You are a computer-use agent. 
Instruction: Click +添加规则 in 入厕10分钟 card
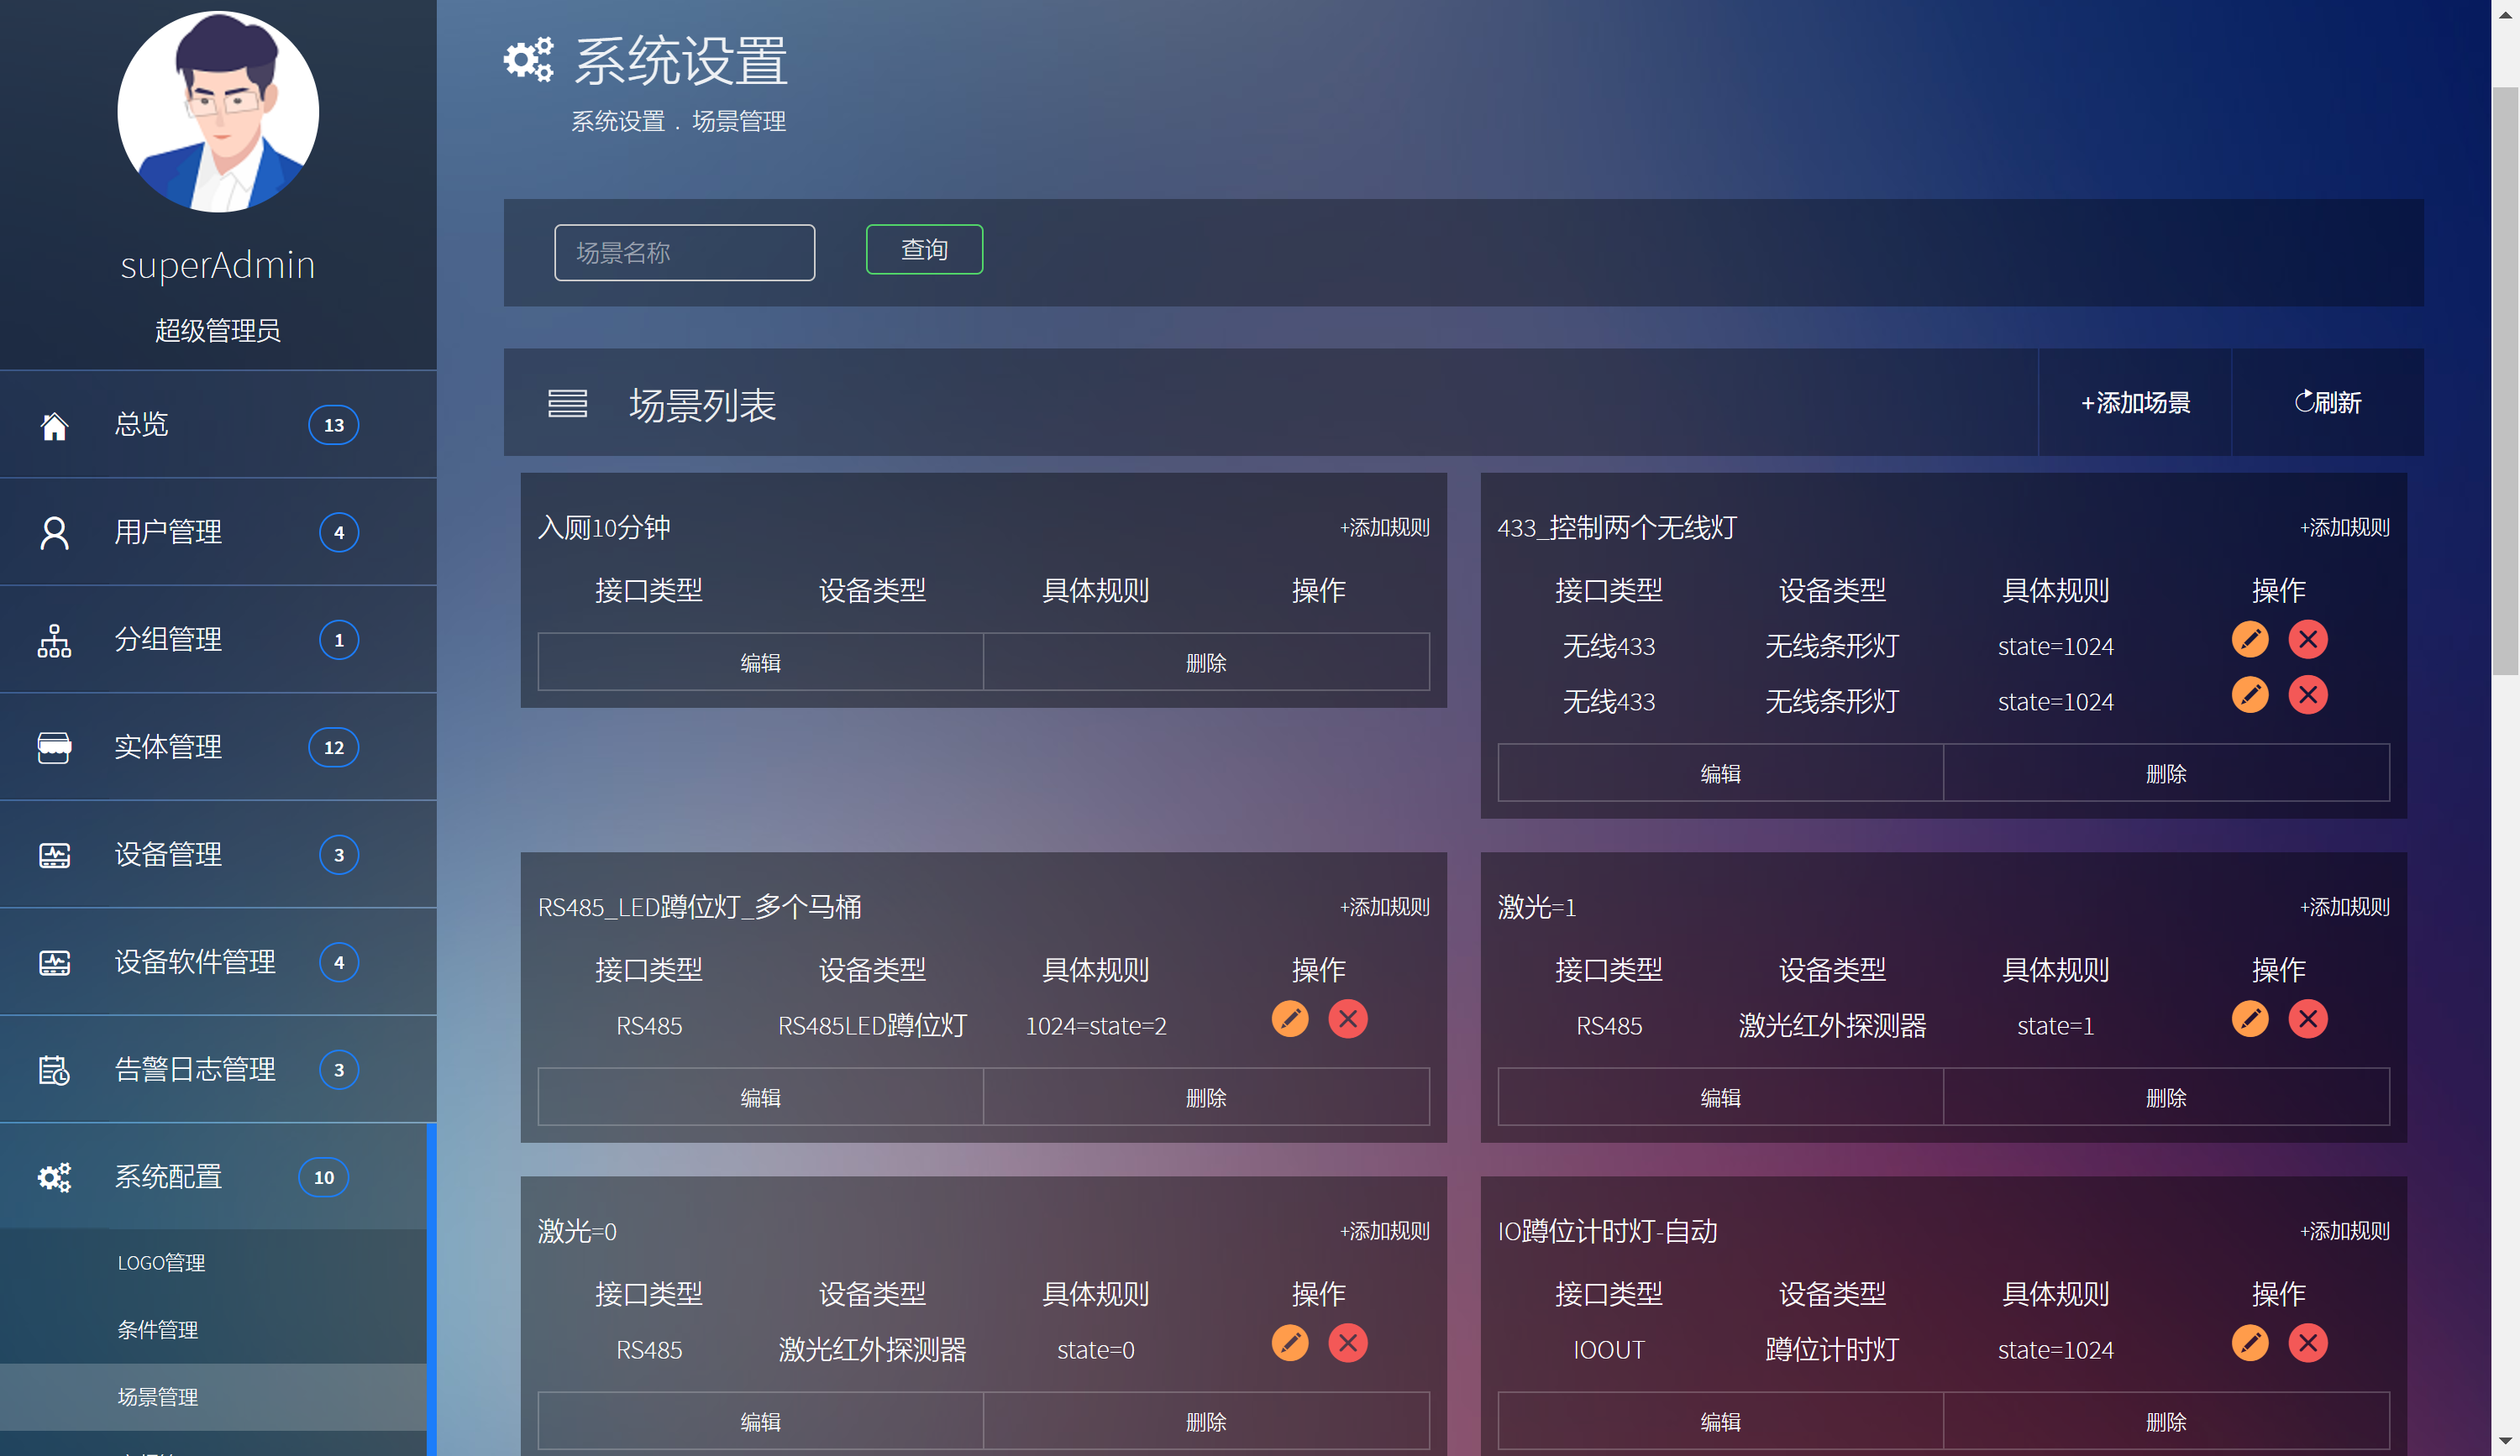[1384, 527]
